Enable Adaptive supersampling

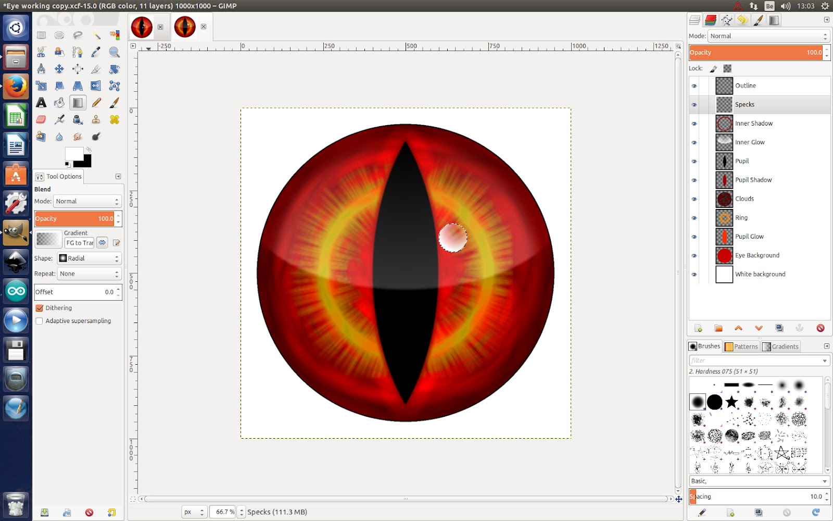[x=40, y=320]
